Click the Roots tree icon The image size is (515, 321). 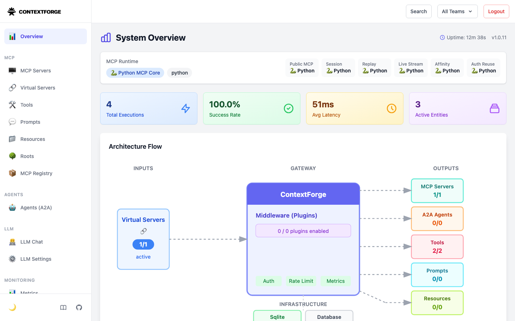point(13,156)
